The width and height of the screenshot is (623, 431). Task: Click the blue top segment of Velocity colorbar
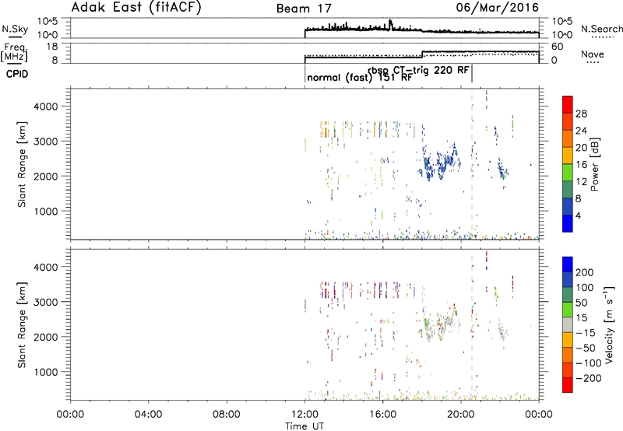click(568, 265)
